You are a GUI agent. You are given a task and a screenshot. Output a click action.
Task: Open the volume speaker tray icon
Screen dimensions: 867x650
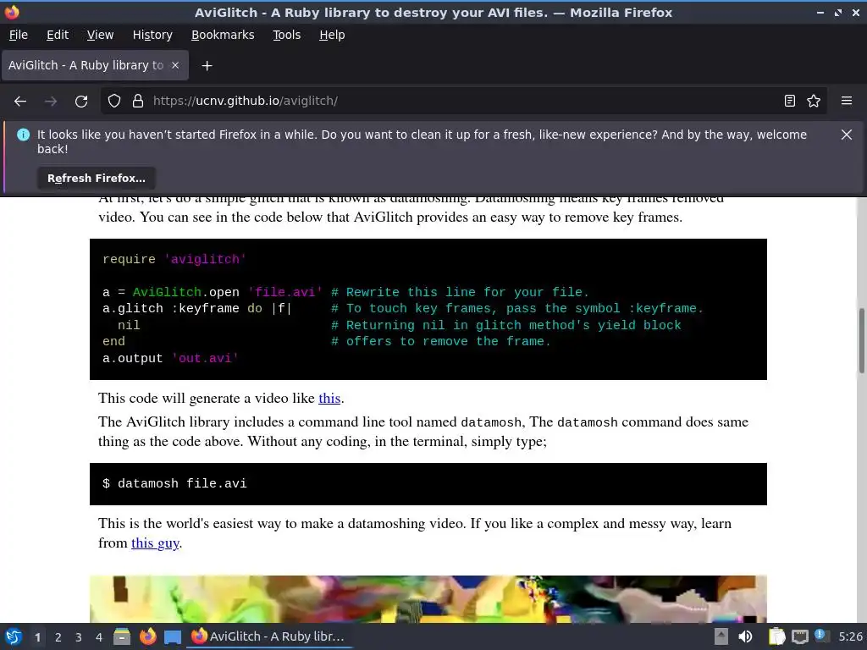745,636
